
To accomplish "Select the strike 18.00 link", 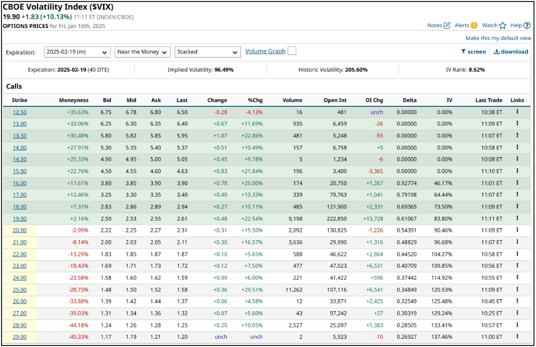I will click(19, 206).
